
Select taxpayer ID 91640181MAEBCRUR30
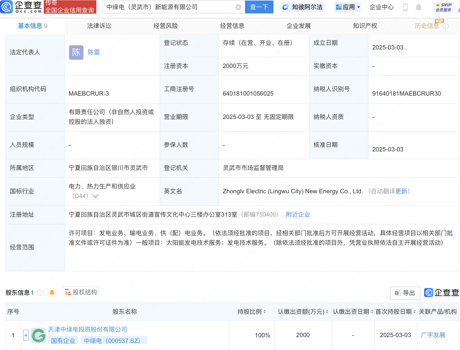[x=406, y=94]
